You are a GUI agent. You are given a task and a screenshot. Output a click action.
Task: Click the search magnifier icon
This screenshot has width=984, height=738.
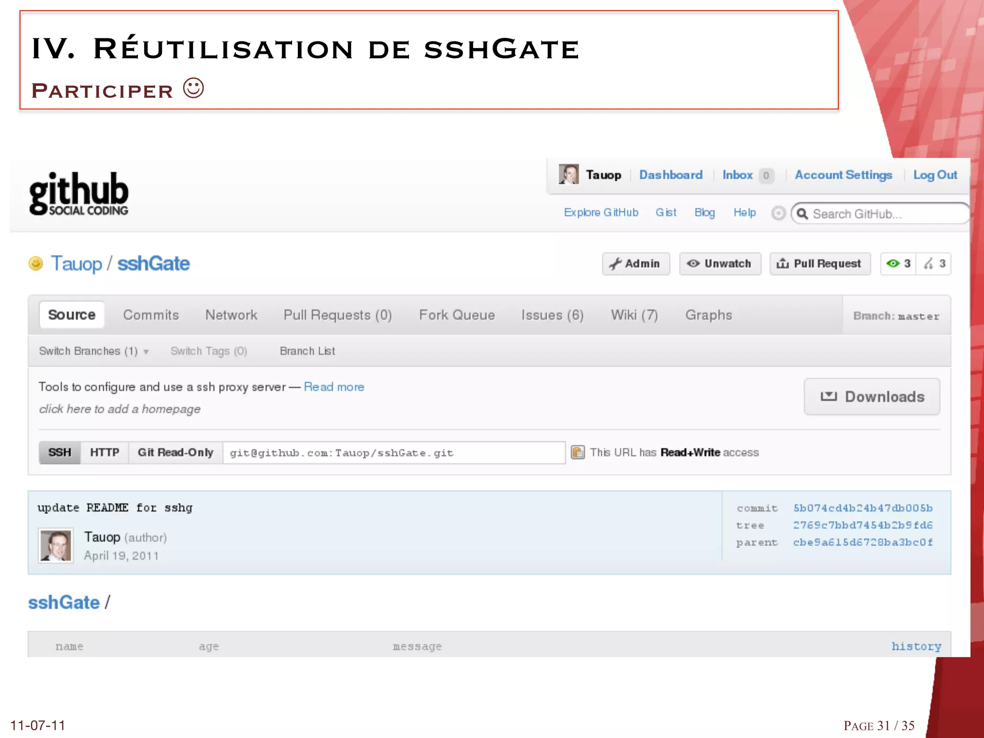tap(802, 213)
